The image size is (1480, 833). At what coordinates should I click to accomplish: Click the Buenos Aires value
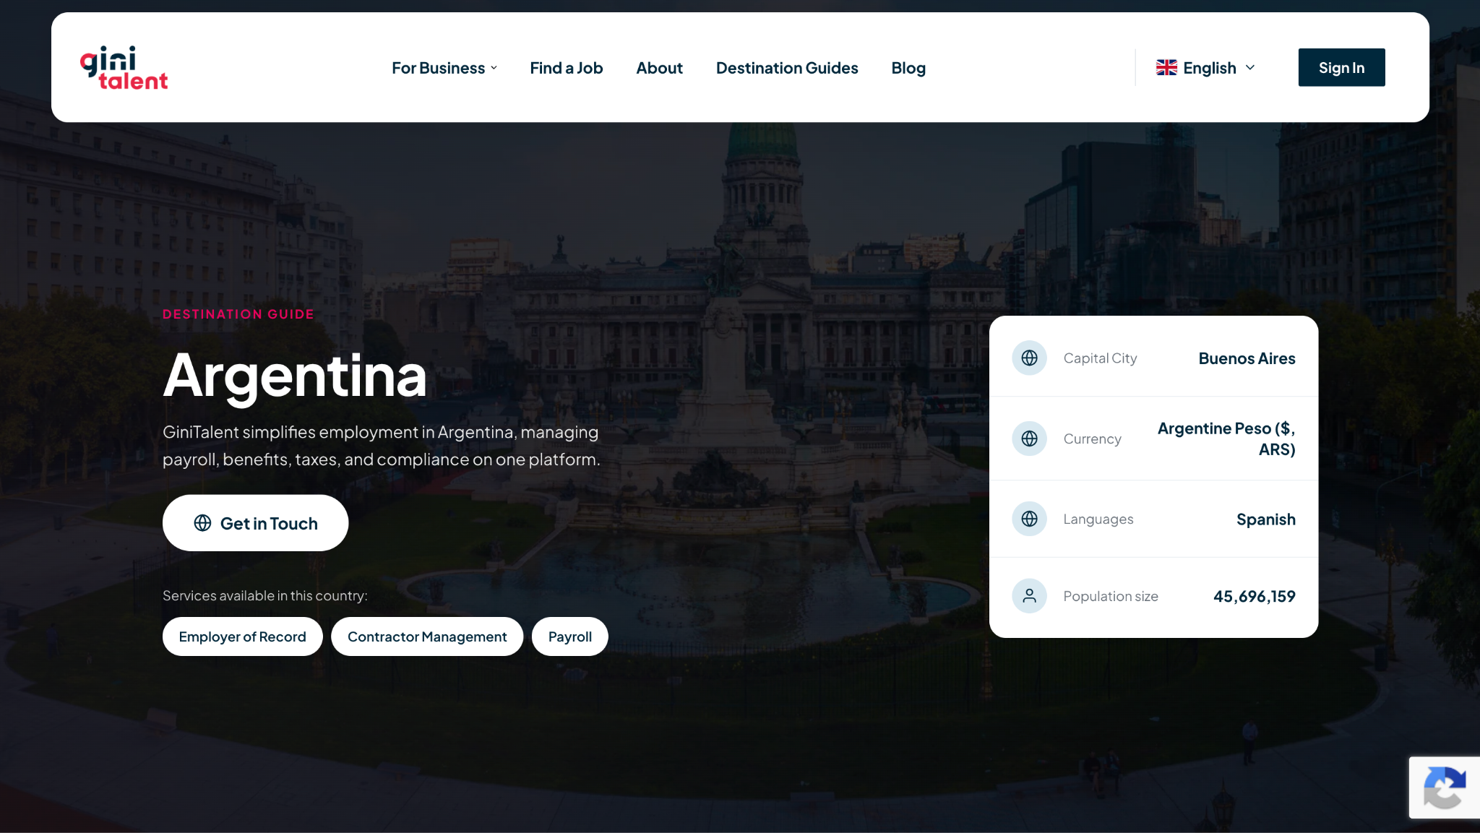[x=1247, y=358]
